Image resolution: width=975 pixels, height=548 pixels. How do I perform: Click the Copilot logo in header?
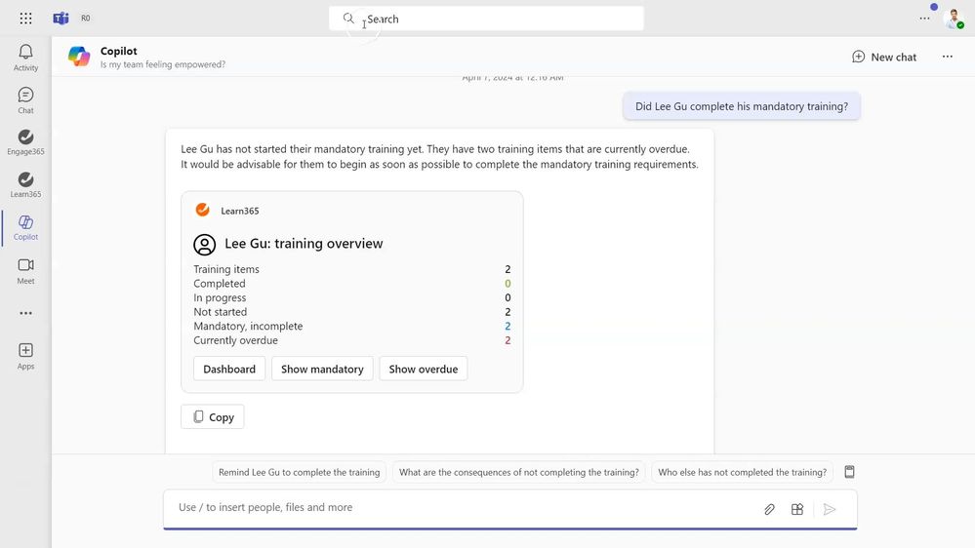coord(79,57)
